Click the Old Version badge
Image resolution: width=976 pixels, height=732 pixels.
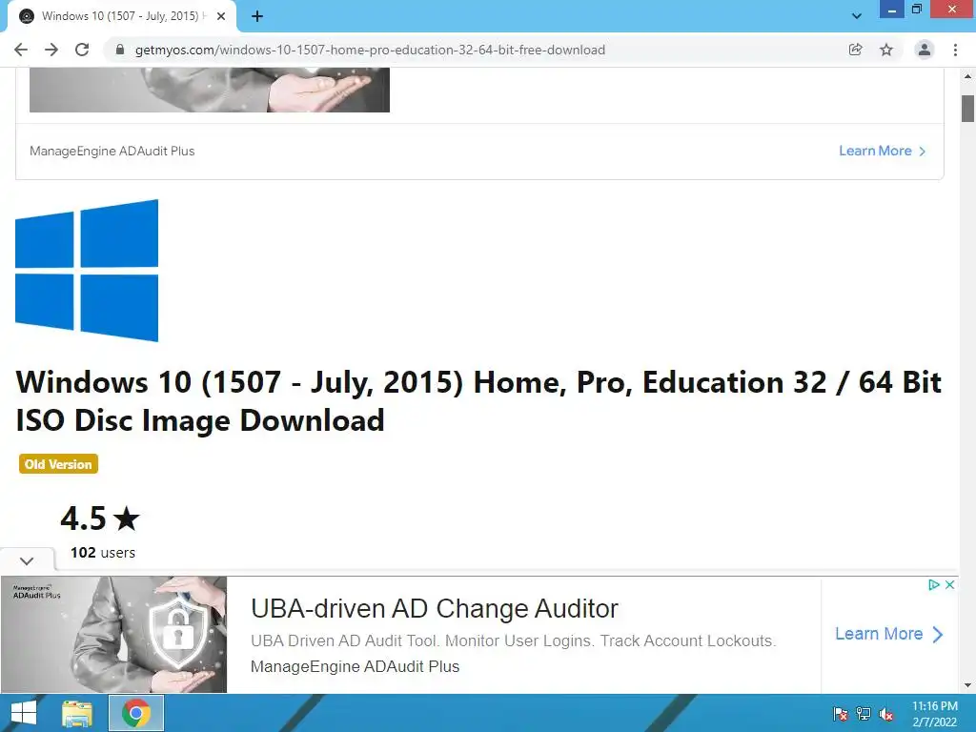coord(58,464)
